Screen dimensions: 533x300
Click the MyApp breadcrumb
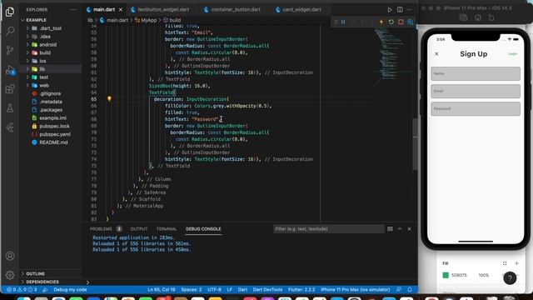click(148, 20)
